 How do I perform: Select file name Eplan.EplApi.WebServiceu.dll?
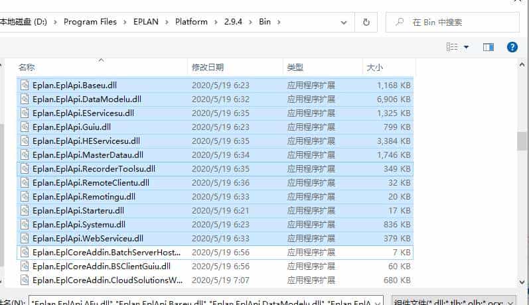(x=88, y=238)
